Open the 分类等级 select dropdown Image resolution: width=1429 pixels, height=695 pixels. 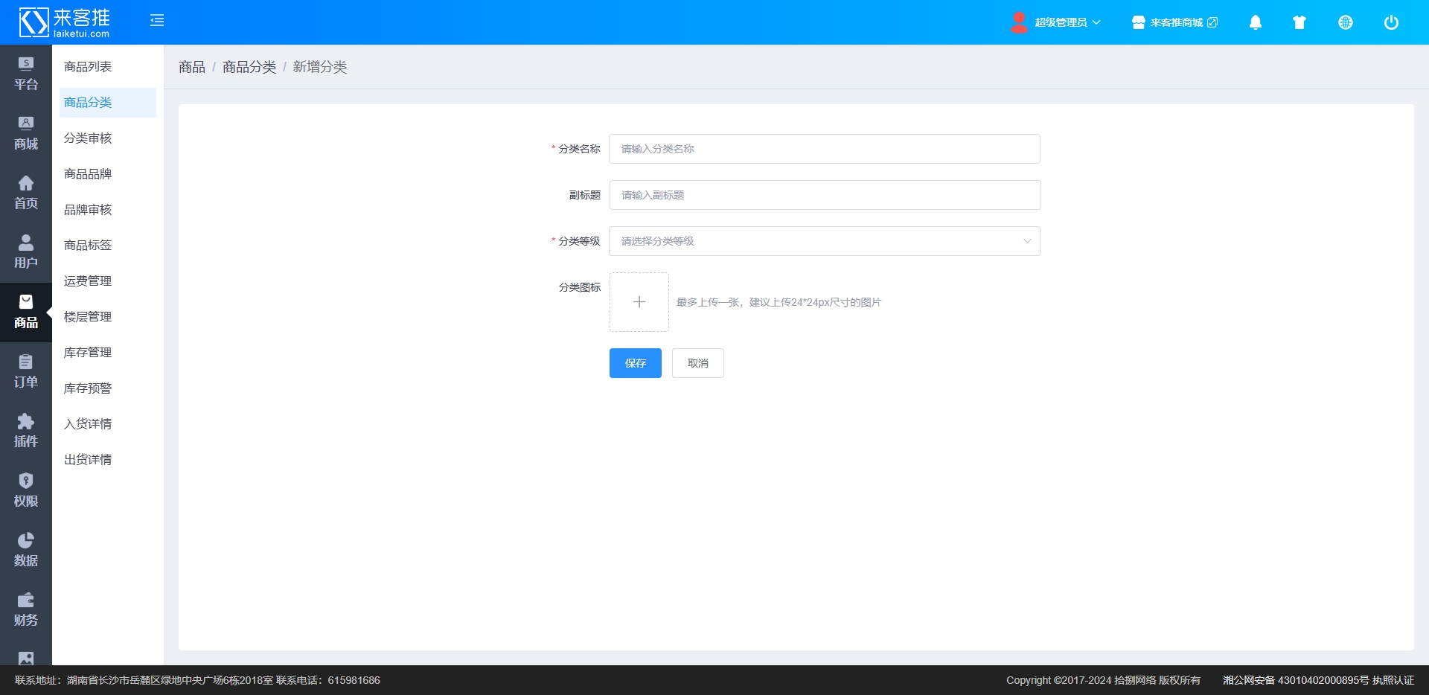coord(824,241)
